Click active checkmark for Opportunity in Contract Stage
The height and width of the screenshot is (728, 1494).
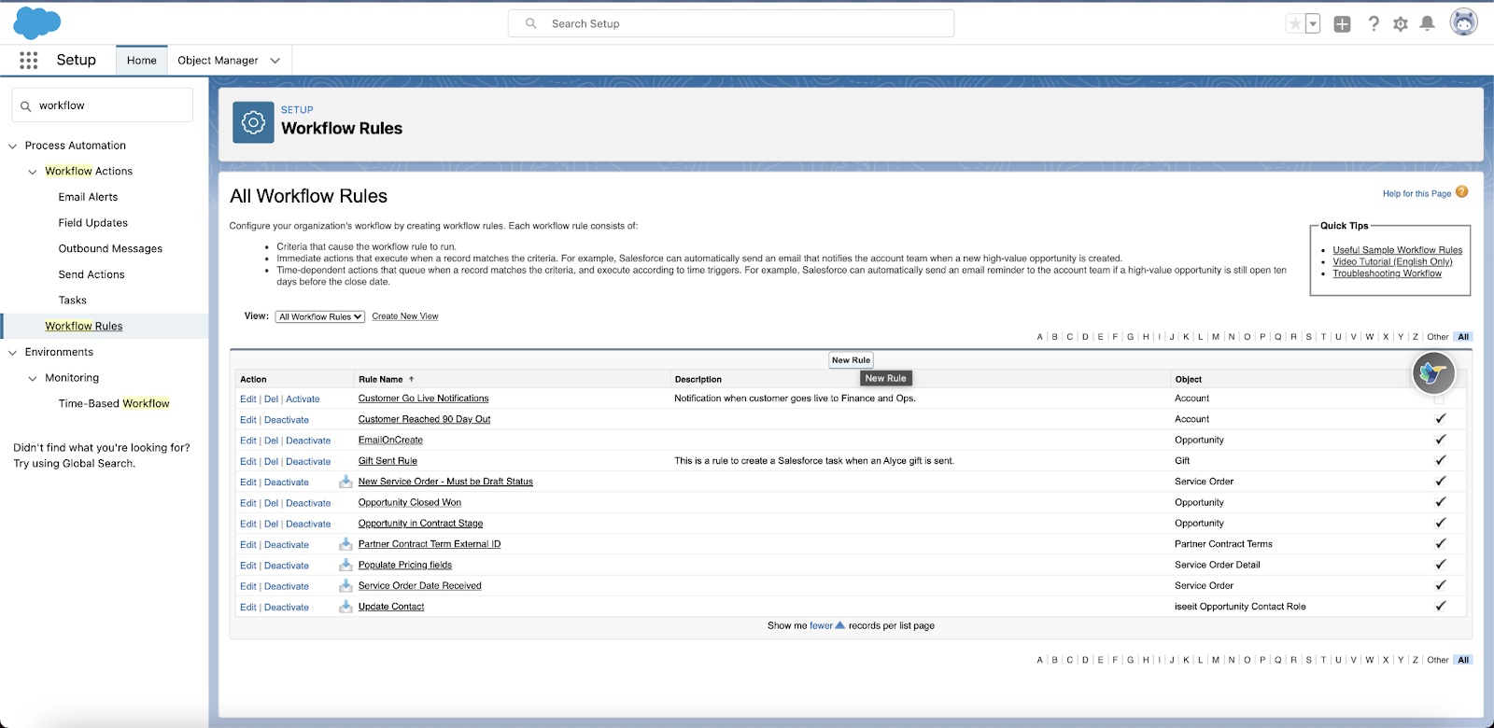[1441, 523]
